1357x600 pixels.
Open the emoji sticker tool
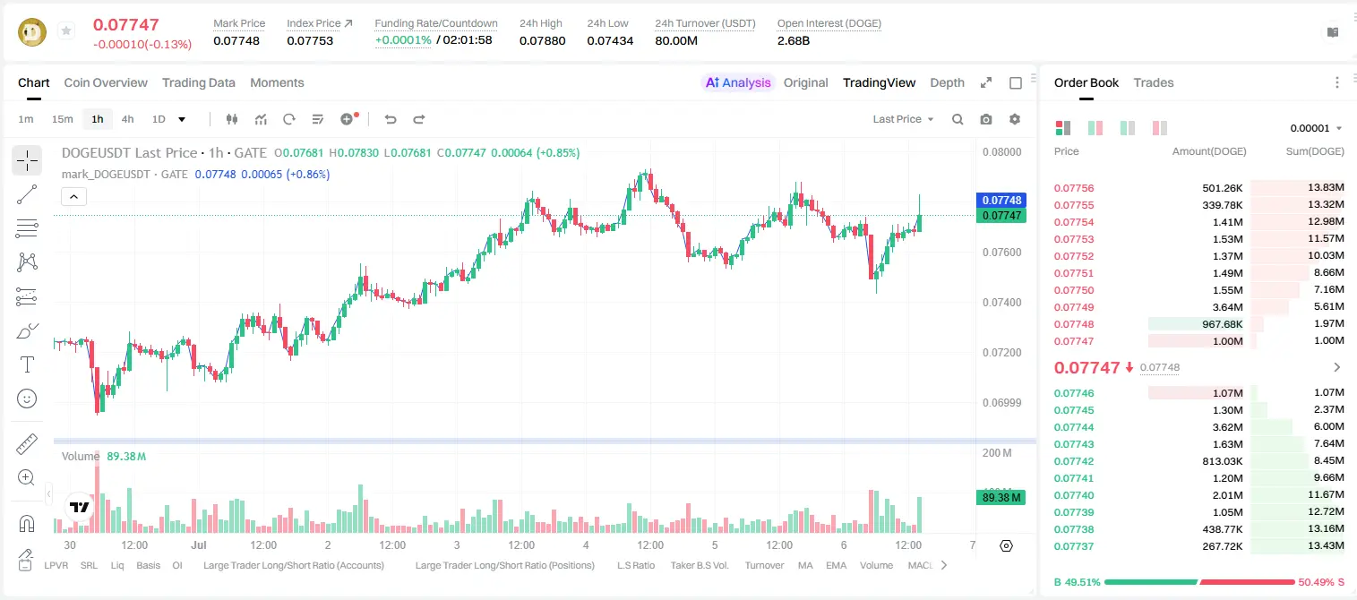tap(27, 399)
